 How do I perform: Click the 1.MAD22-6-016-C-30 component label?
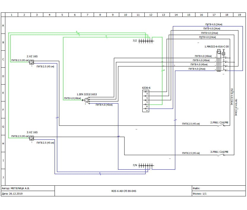point(216,47)
